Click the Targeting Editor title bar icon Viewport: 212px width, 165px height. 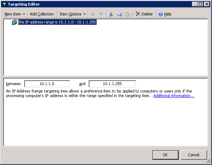coord(4,4)
